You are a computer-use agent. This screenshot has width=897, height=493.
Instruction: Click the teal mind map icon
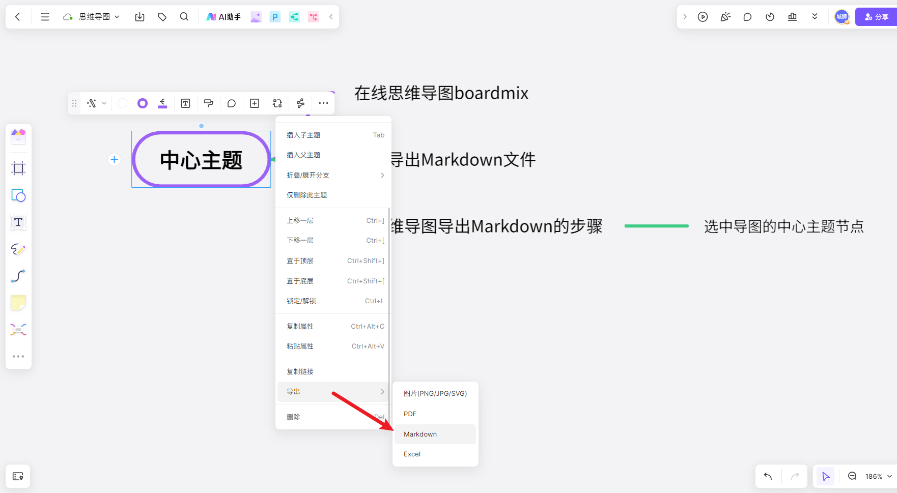294,17
